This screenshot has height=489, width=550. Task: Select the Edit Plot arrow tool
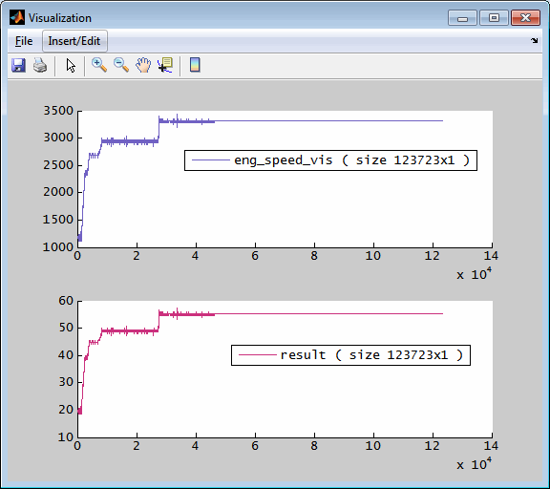pyautogui.click(x=71, y=66)
